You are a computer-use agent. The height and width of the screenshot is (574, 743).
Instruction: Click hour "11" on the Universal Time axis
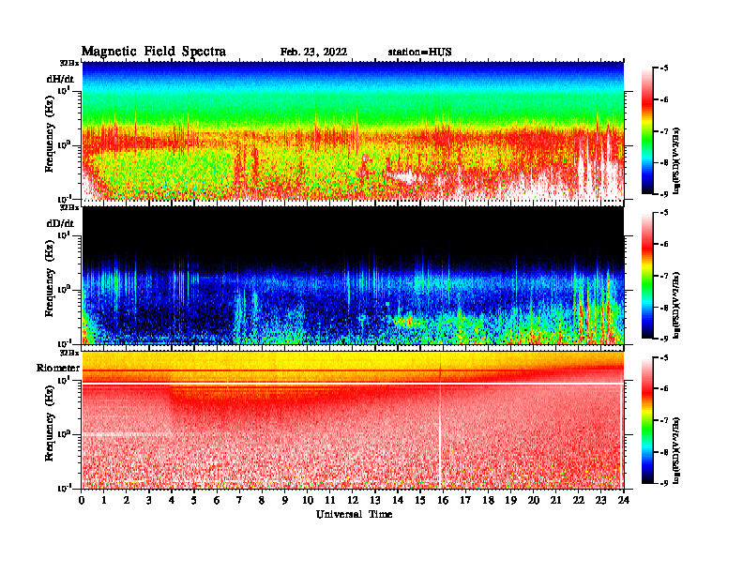pos(330,501)
